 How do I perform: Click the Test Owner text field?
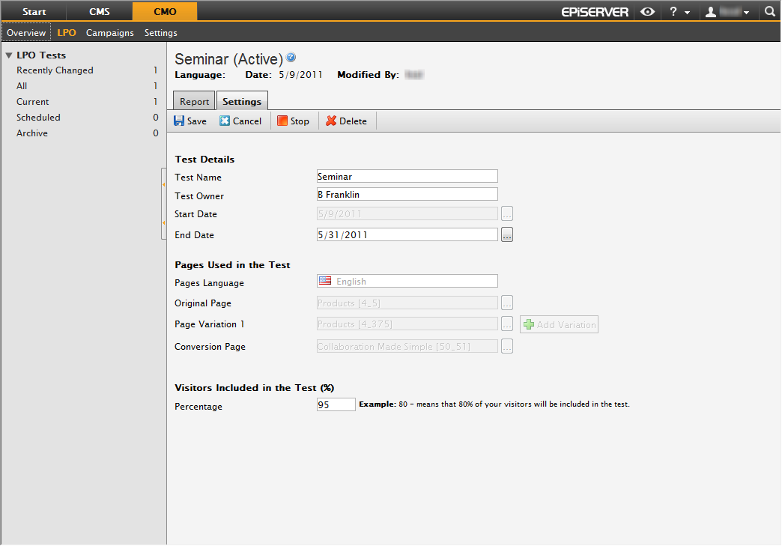pos(407,195)
